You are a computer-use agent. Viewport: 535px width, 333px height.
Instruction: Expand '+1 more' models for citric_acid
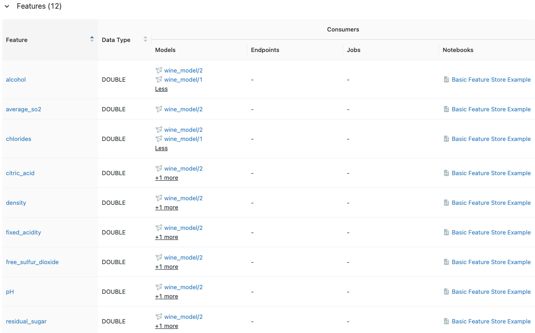coord(167,178)
